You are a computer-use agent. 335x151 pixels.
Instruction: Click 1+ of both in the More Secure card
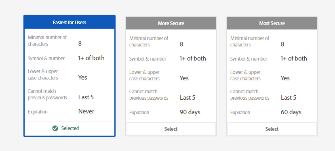pyautogui.click(x=193, y=59)
